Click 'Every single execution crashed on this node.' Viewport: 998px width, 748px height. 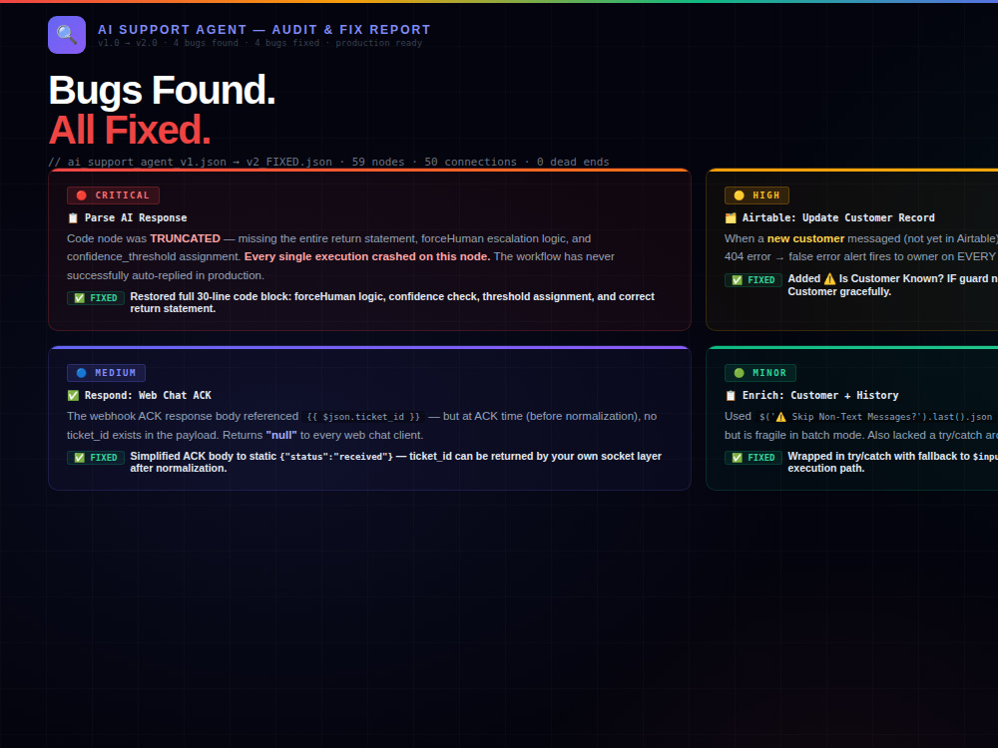click(367, 256)
